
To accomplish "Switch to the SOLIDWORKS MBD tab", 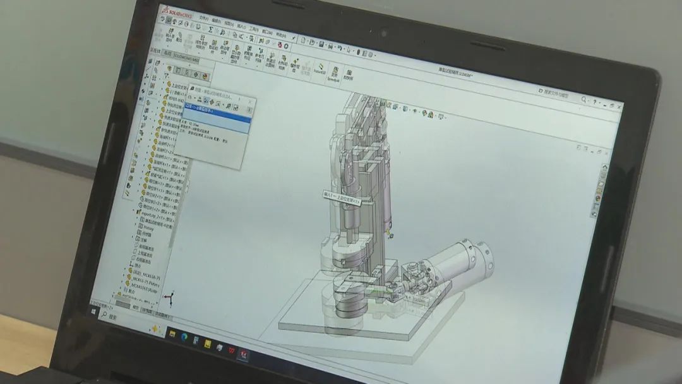I will 186,59.
